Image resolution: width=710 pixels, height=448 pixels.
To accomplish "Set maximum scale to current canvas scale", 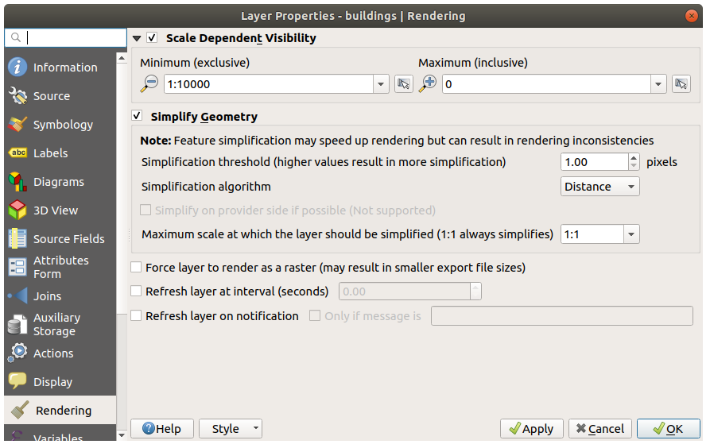I will click(681, 84).
